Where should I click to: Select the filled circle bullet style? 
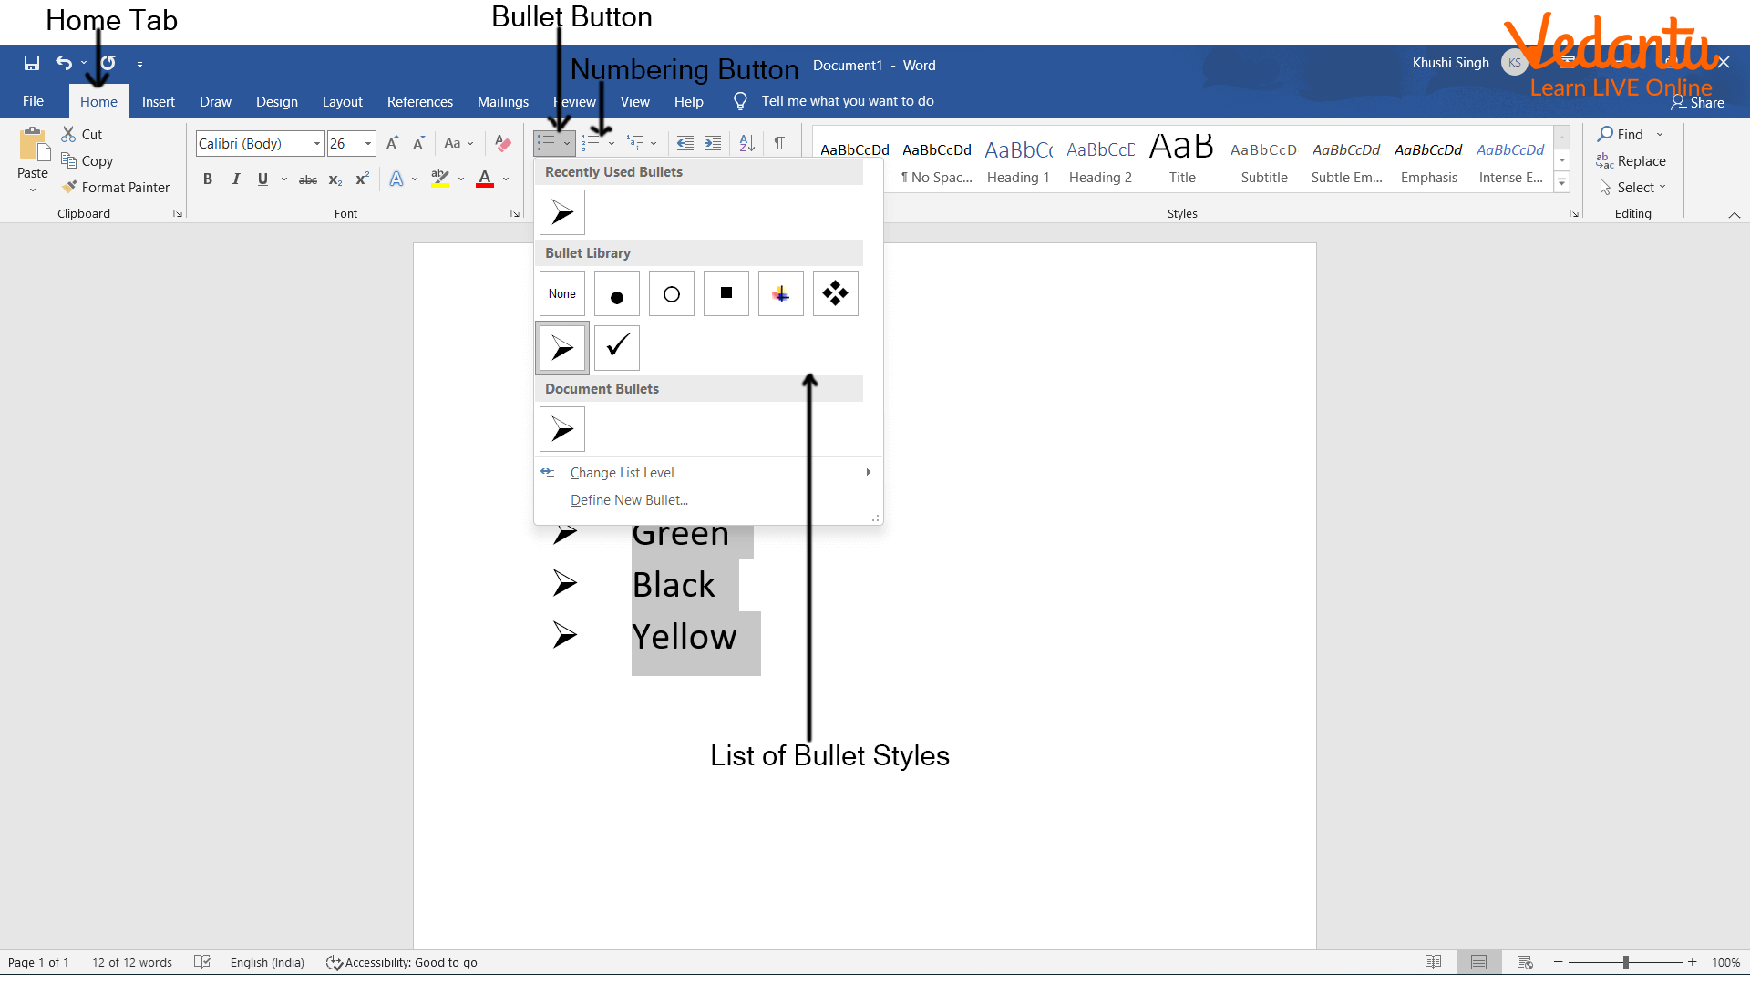pos(615,292)
